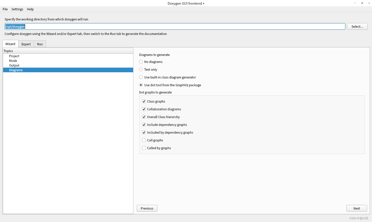Screen dimensions: 372x222
Task: Uncheck Include dependency graphs checkbox
Action: 144,125
